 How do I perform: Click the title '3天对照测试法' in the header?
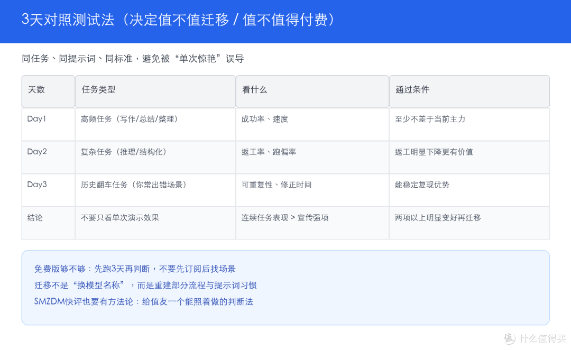tap(68, 20)
